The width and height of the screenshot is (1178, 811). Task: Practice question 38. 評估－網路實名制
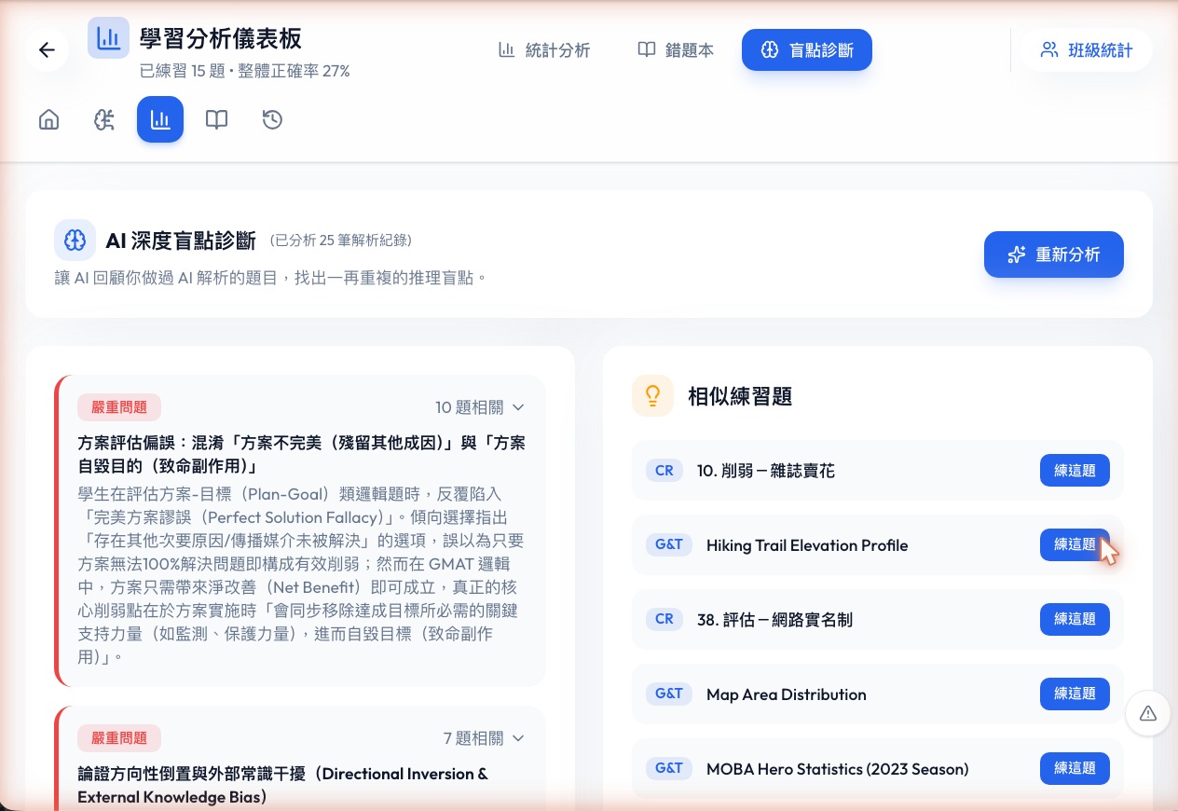[x=1075, y=620]
